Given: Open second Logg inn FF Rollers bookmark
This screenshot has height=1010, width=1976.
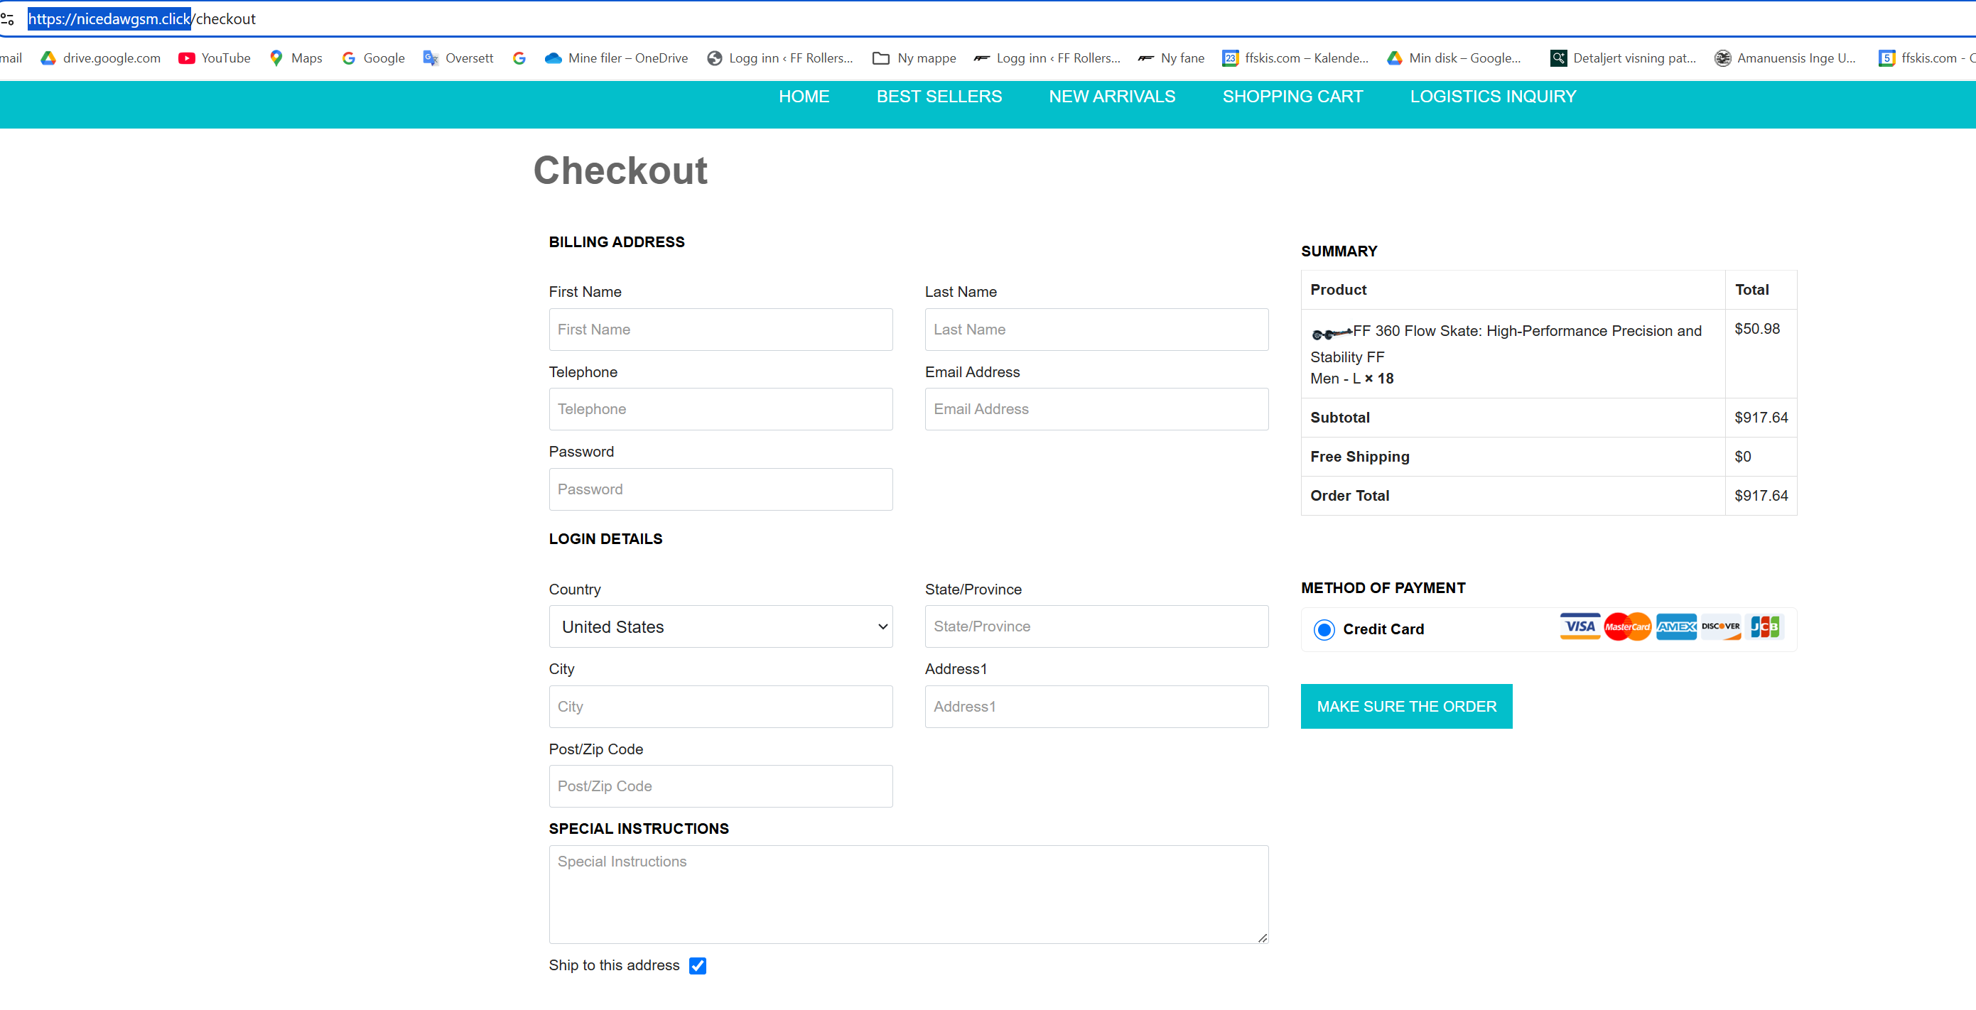Looking at the screenshot, I should 1047,58.
